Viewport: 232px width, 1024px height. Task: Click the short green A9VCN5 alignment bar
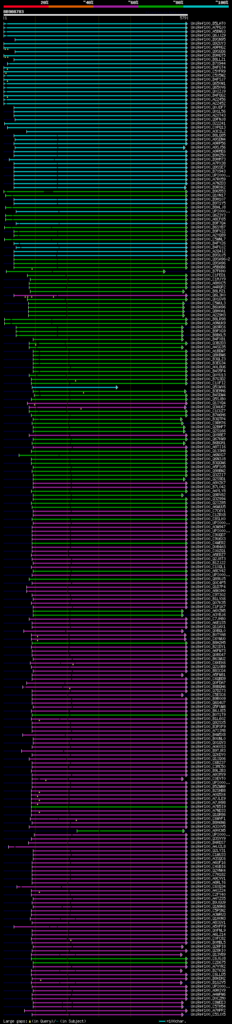click(131, 831)
